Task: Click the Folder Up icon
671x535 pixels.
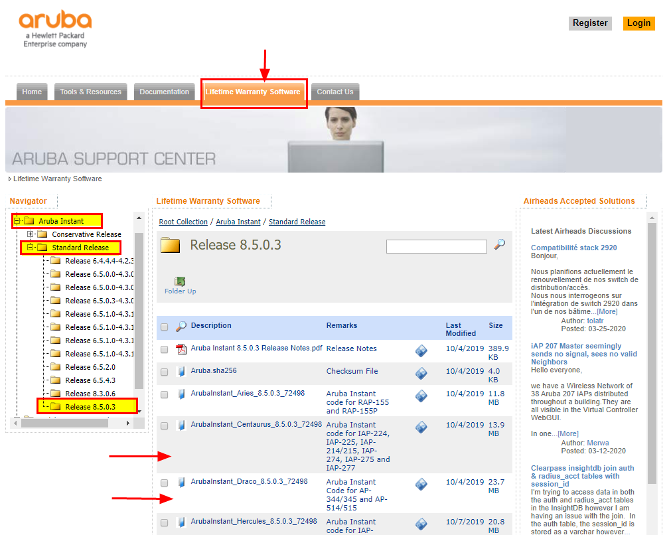Action: click(x=180, y=281)
